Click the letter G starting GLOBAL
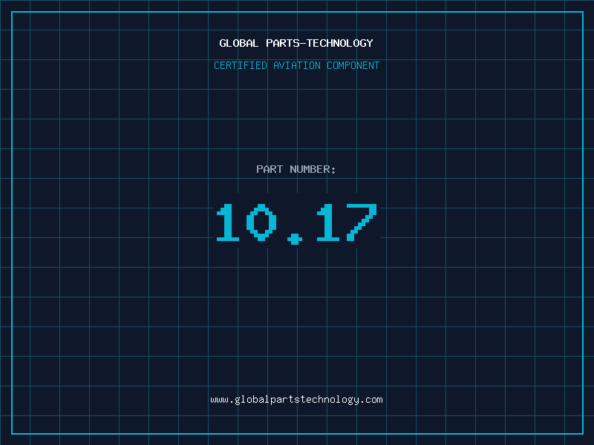The height and width of the screenshot is (445, 594). pos(223,44)
